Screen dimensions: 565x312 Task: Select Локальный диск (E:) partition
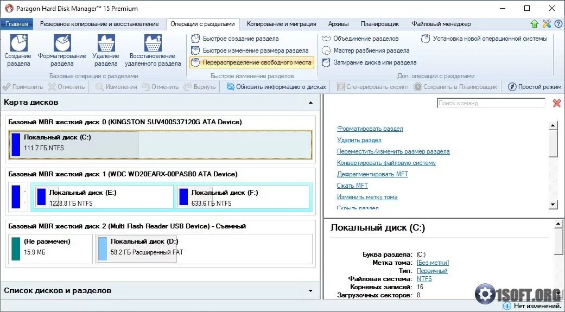tap(103, 197)
